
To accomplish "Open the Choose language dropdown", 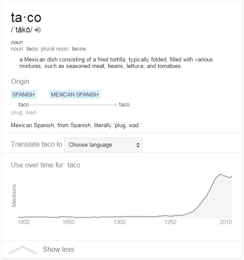I will [103, 145].
